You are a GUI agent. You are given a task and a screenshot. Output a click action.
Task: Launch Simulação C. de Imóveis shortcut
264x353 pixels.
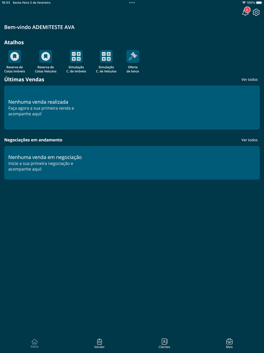76,61
